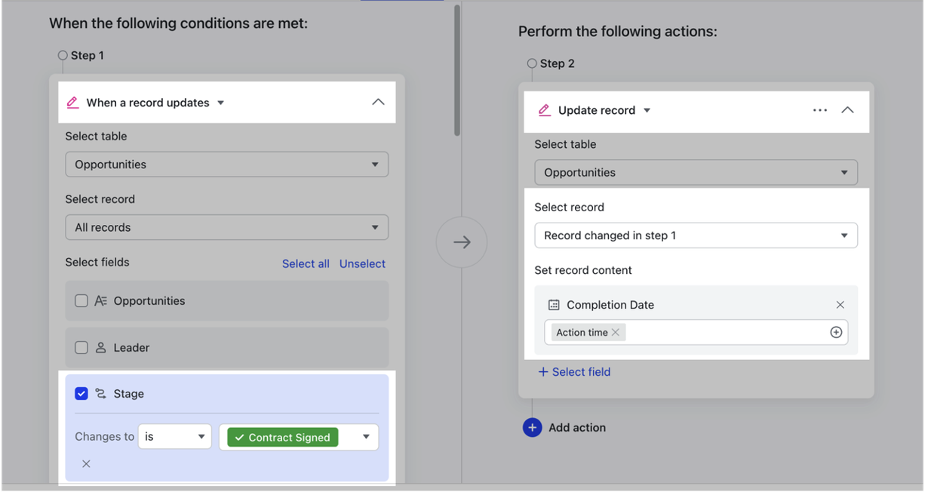Image resolution: width=925 pixels, height=492 pixels.
Task: Click the Step 1 circle marker
Action: (63, 55)
